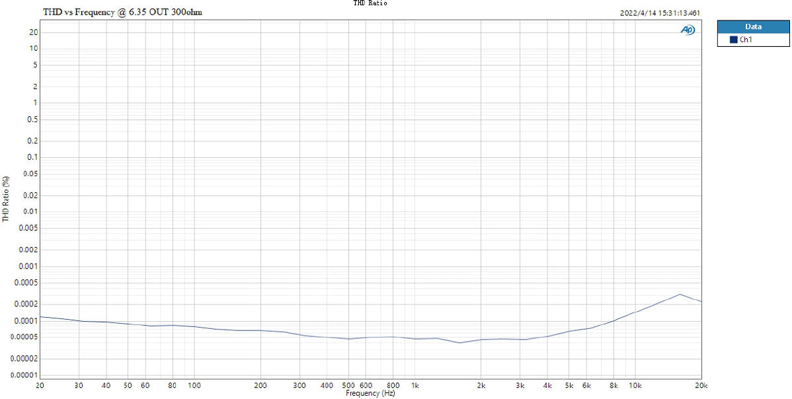The image size is (792, 399).
Task: Click the curve's start point at 20 Hz
Action: [x=40, y=316]
